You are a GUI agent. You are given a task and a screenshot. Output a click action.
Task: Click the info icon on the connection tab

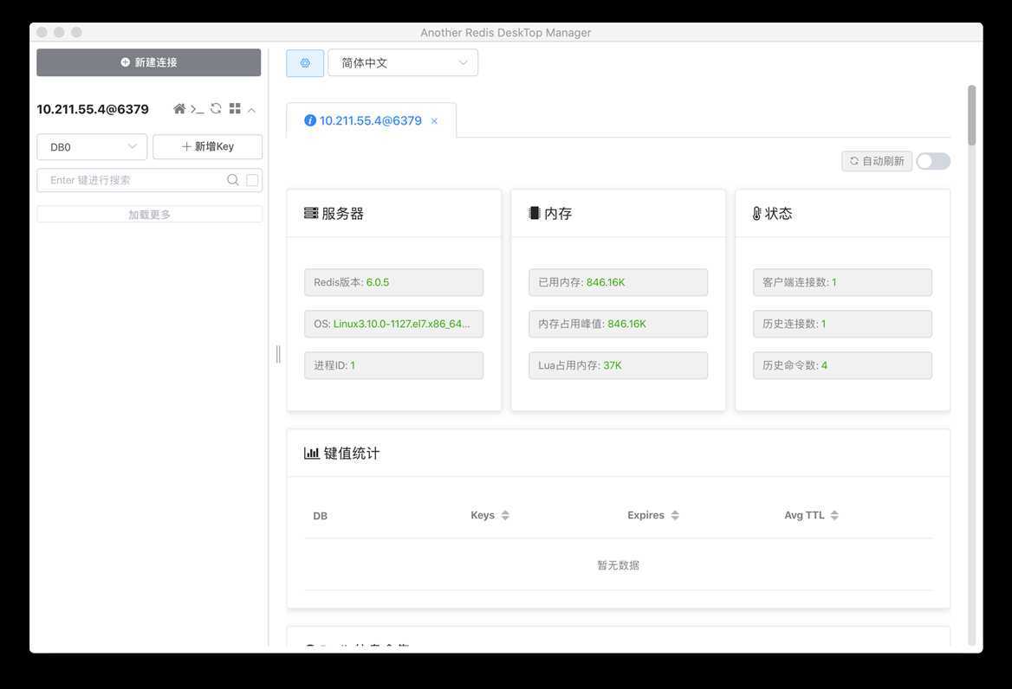coord(310,120)
